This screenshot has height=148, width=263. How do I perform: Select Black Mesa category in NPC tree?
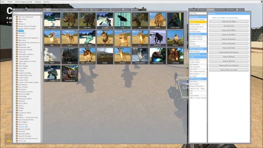pyautogui.click(x=22, y=40)
